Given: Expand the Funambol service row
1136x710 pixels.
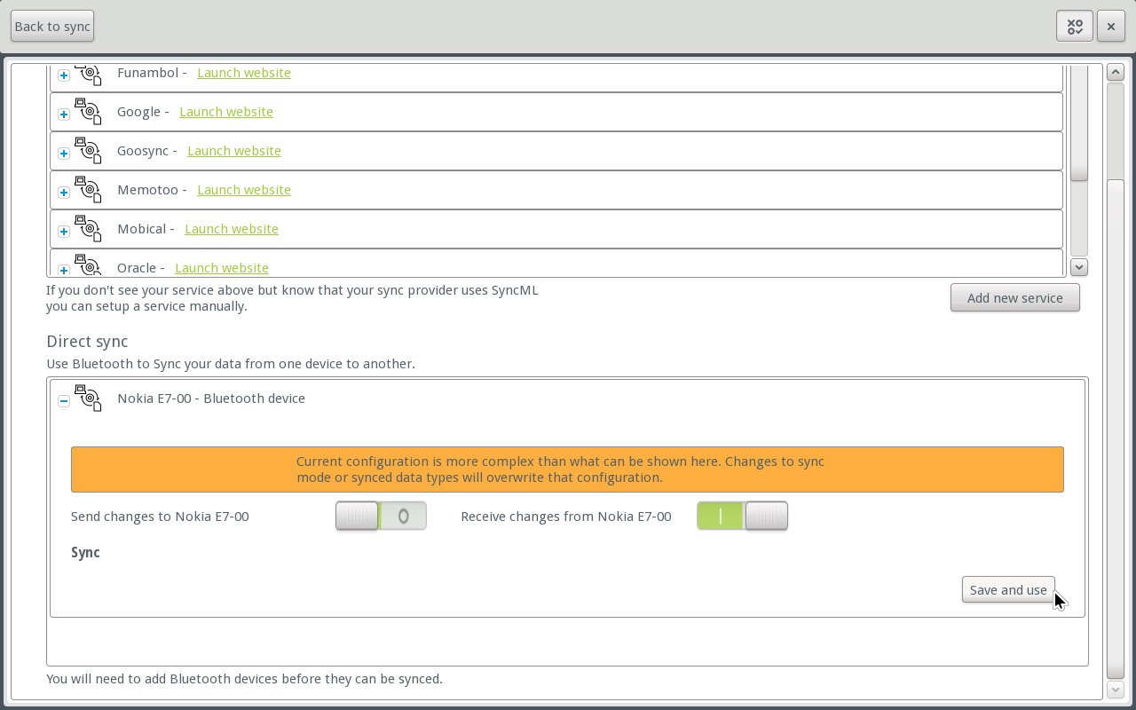Looking at the screenshot, I should [x=64, y=75].
